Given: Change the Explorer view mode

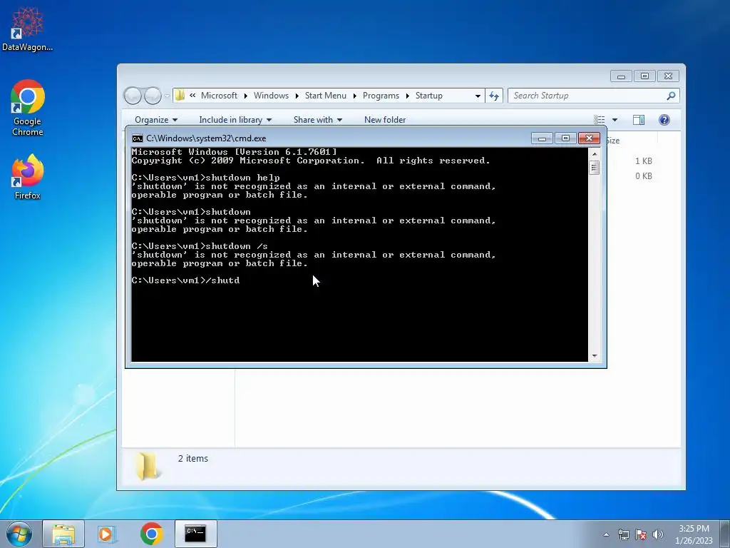Looking at the screenshot, I should pyautogui.click(x=600, y=120).
